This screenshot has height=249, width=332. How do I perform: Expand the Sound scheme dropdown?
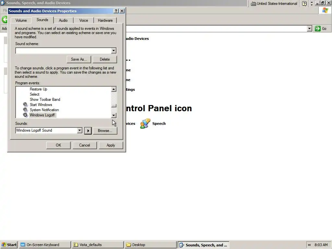coord(114,51)
